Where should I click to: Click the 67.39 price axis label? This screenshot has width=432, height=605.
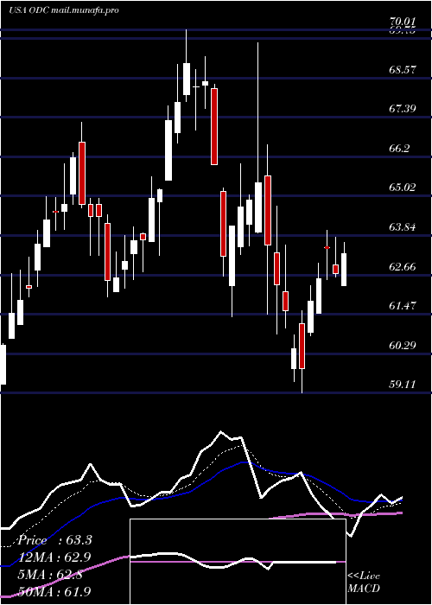coord(403,109)
